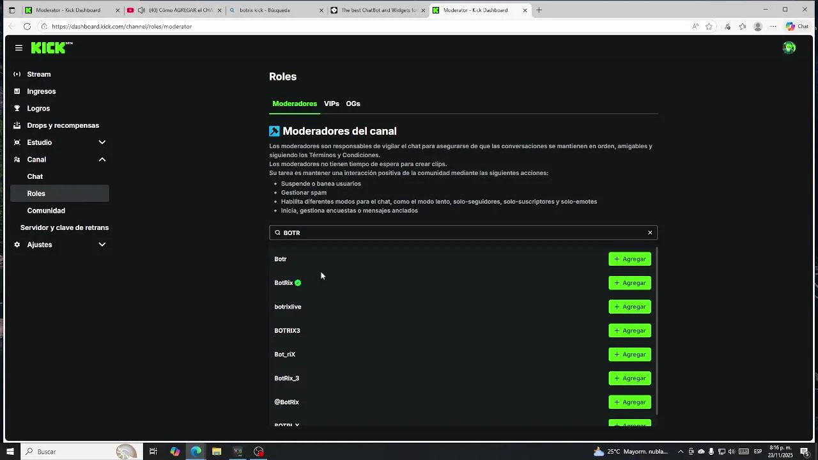The width and height of the screenshot is (818, 460).
Task: Switch to the Moderadores tab
Action: tap(295, 103)
